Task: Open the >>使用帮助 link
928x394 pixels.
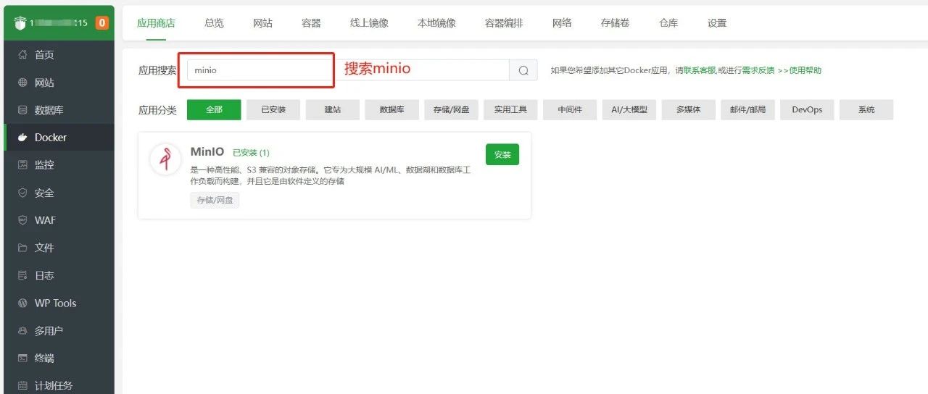Action: [x=800, y=70]
